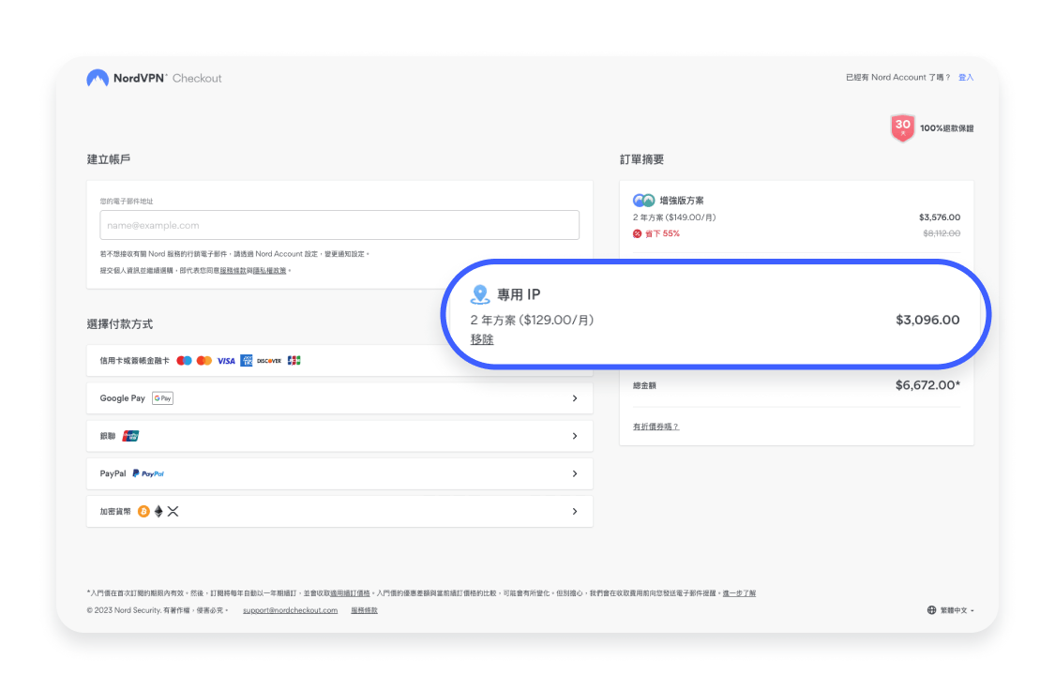This screenshot has width=1055, height=689.
Task: Click the Mastercard logo
Action: click(x=204, y=361)
